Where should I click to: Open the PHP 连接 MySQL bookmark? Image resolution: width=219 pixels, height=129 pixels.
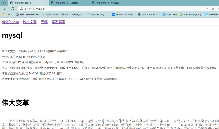pyautogui.click(x=191, y=14)
